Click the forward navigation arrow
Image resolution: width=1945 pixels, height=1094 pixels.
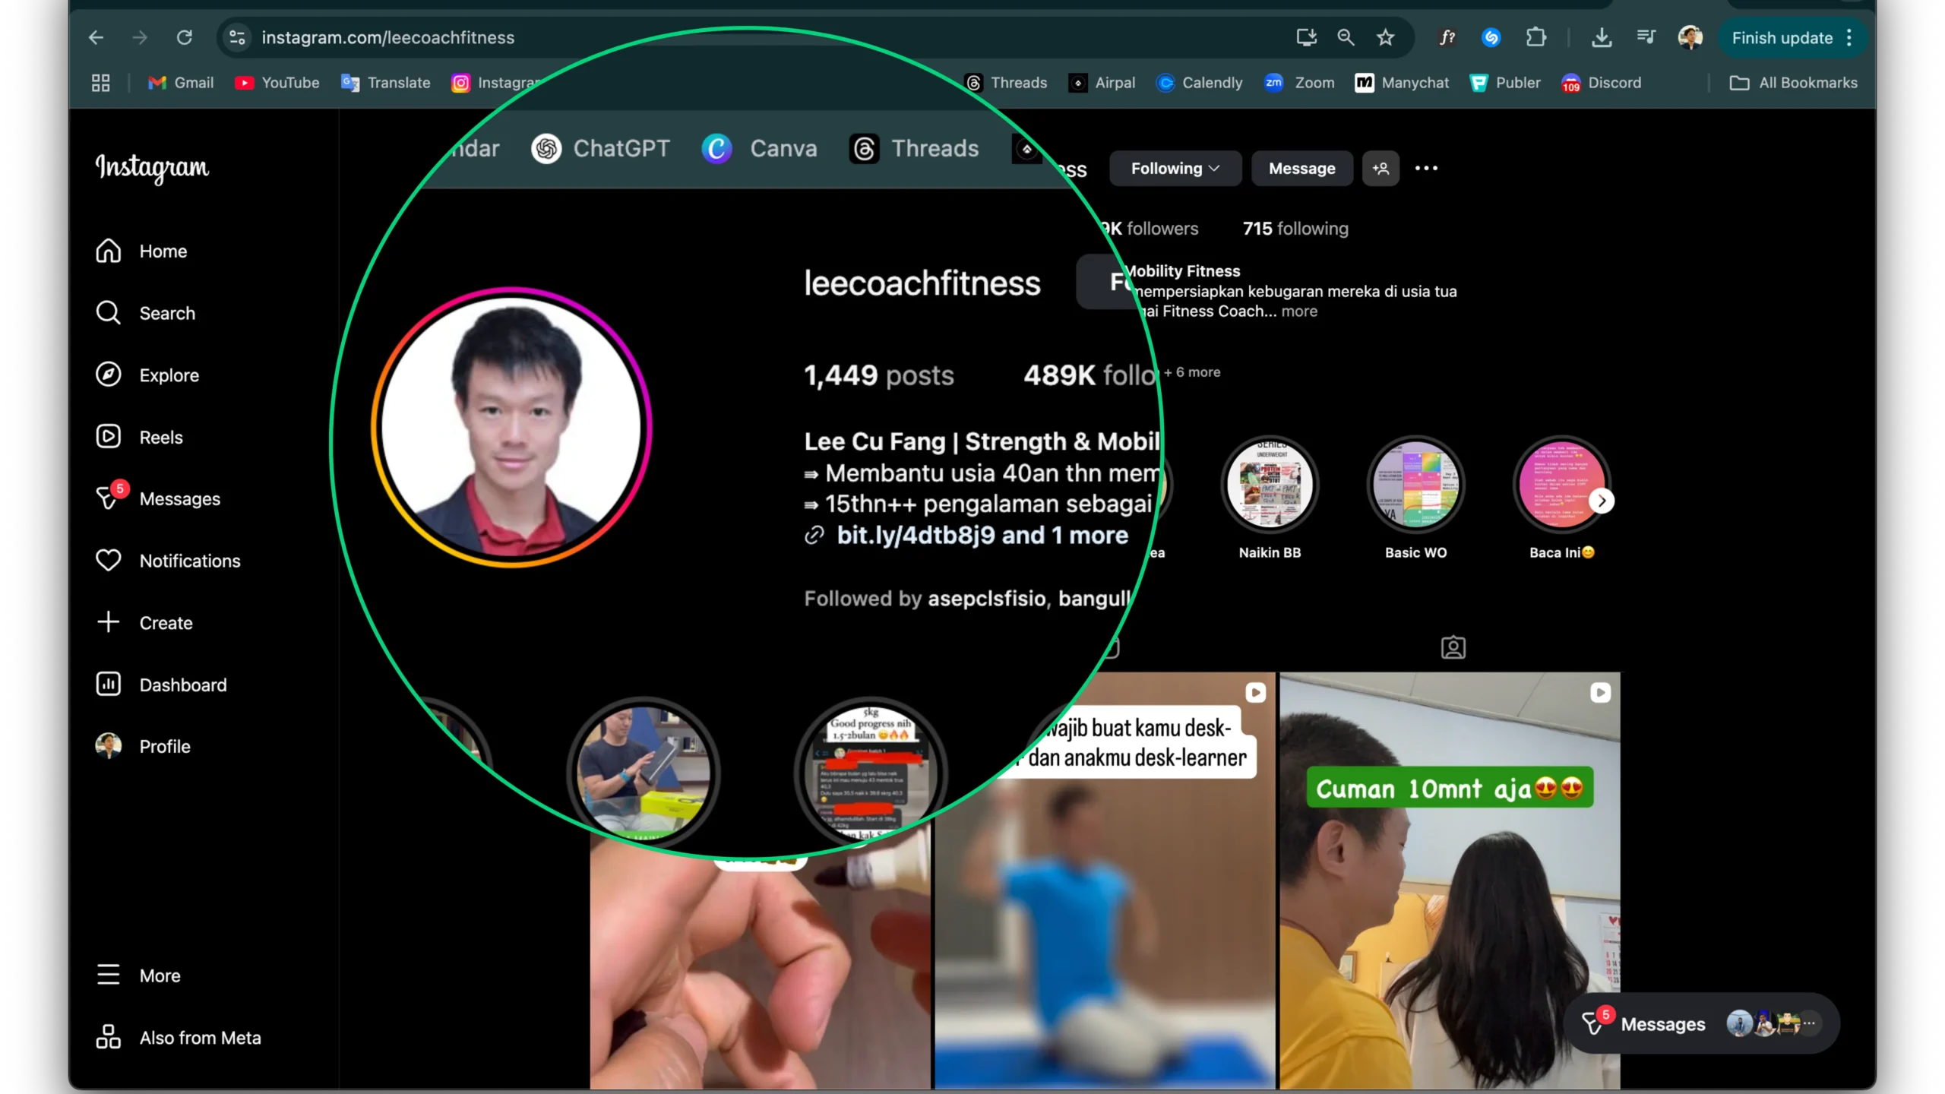(x=139, y=37)
